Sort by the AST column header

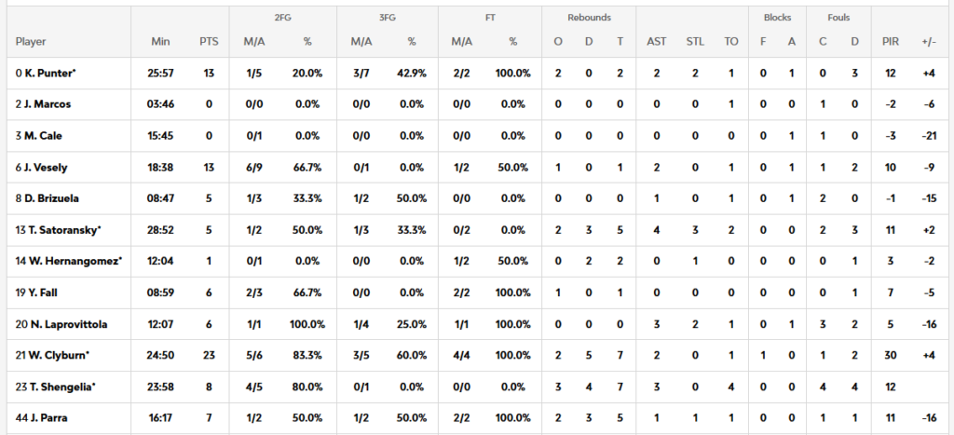(656, 42)
